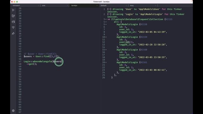Click 'App\Models\Login {#2159' in output
203x114 pixels.
(132, 37)
